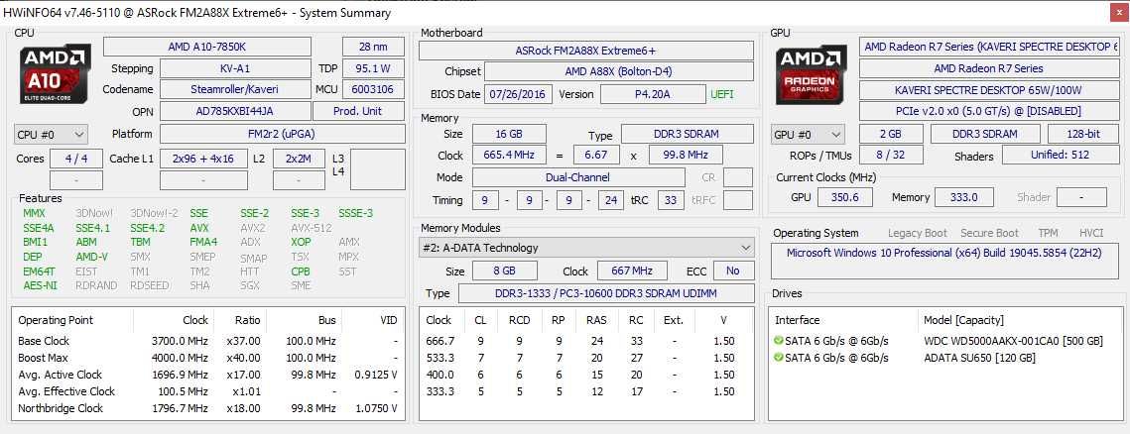Click the AMD Radeon Graphics logo
Image resolution: width=1130 pixels, height=434 pixels.
point(812,75)
